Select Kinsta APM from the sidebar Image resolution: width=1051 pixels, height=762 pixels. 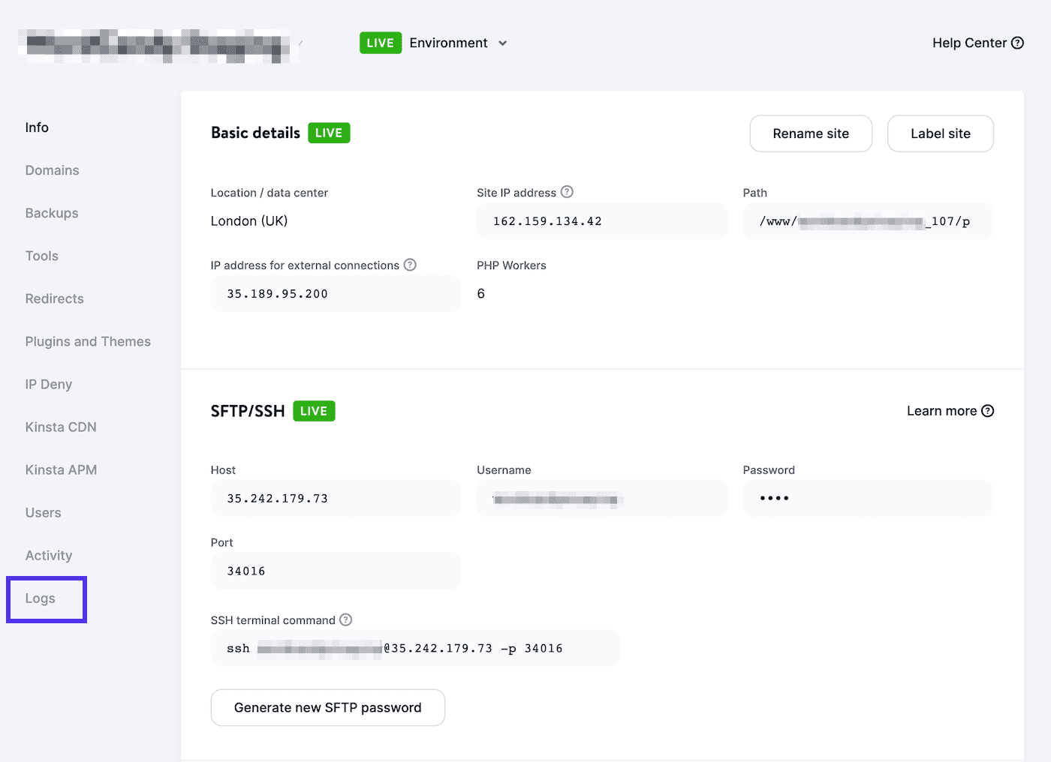pos(61,469)
